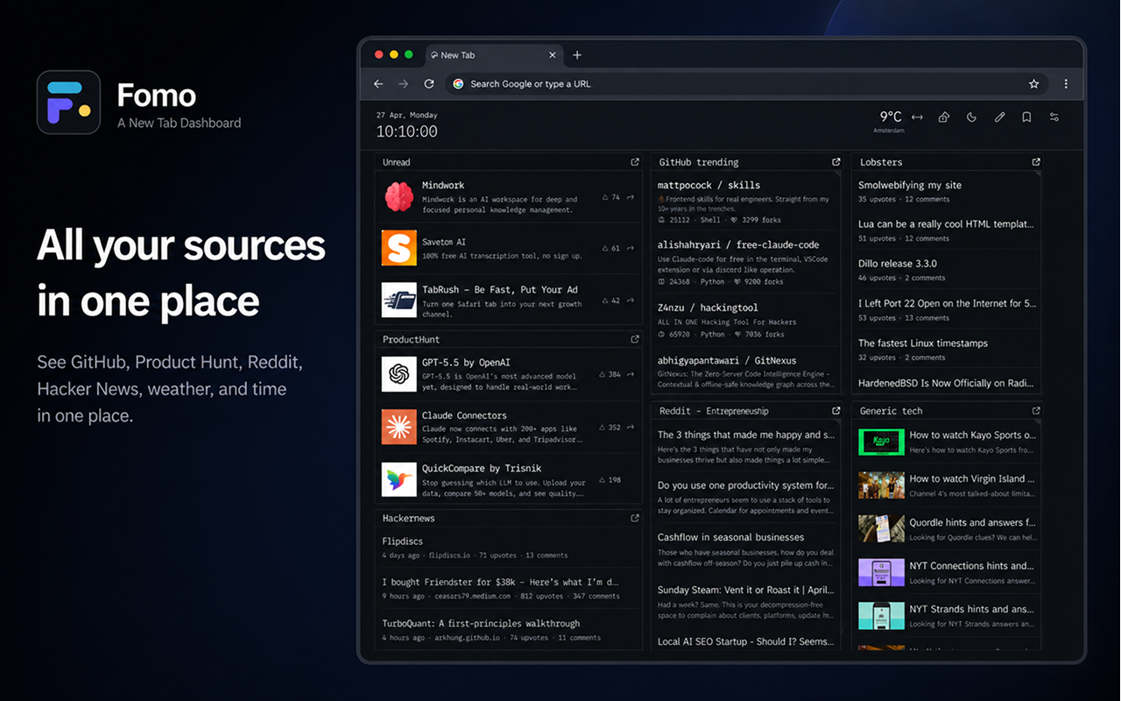Open the Reddit Entrepreneurship external link icon
This screenshot has height=701, width=1121.
pyautogui.click(x=835, y=410)
